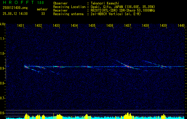Click the 0.9 frequency axis label
Viewport: 187px width, 119px height.
2,68
